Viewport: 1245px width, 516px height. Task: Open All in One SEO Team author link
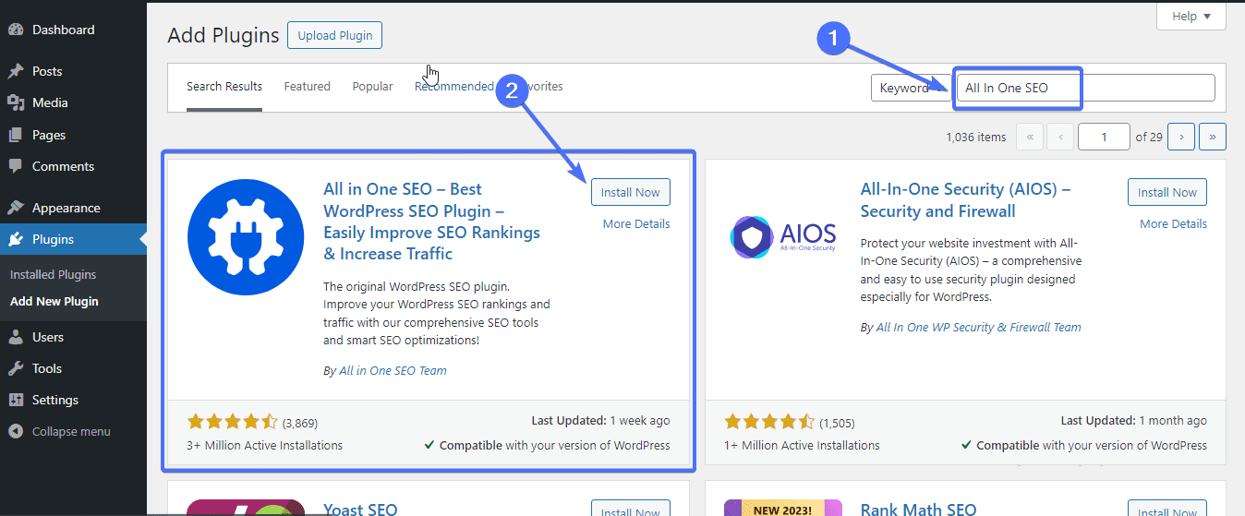coord(393,370)
